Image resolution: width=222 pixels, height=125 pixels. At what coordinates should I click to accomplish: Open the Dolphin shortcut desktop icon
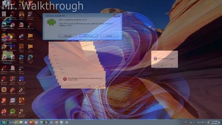tap(21, 70)
